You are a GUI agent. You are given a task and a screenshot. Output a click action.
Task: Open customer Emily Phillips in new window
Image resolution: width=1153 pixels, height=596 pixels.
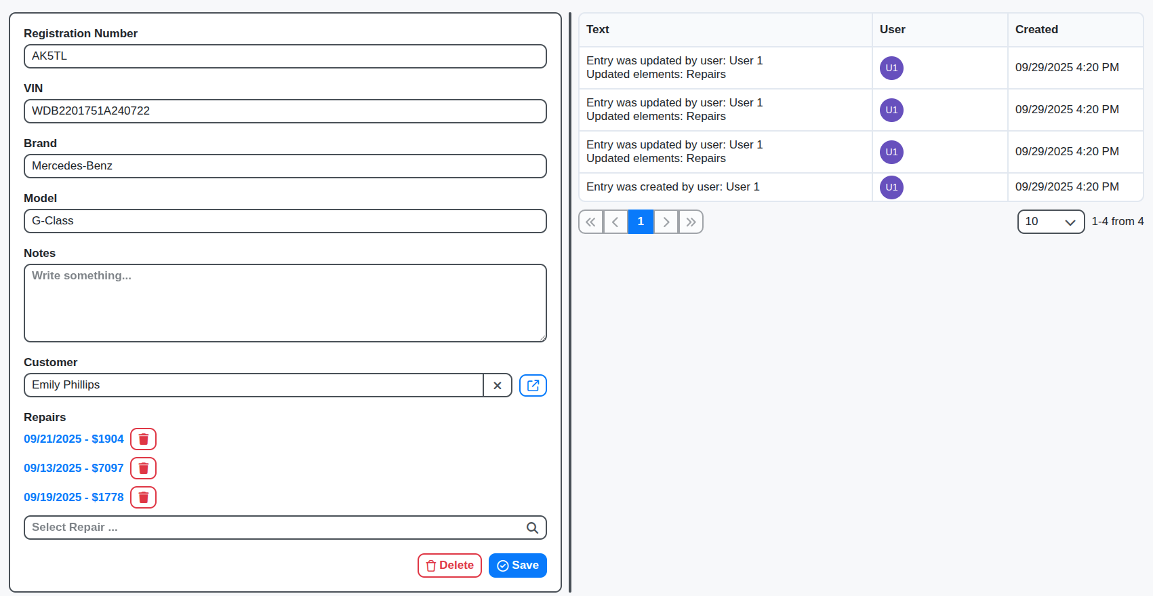[x=533, y=385]
